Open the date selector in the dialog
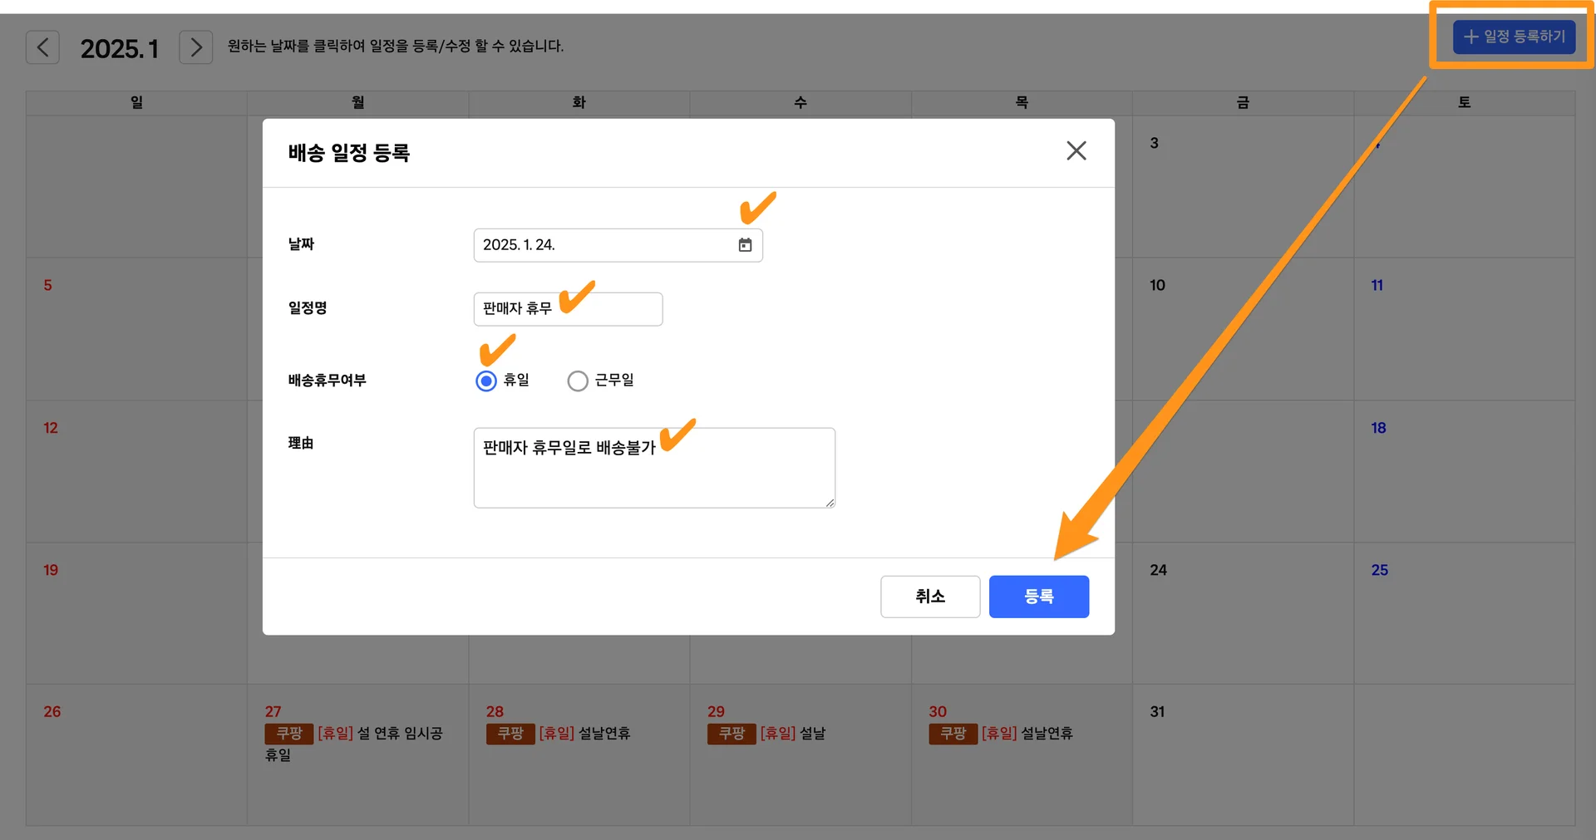Viewport: 1596px width, 840px height. point(745,244)
